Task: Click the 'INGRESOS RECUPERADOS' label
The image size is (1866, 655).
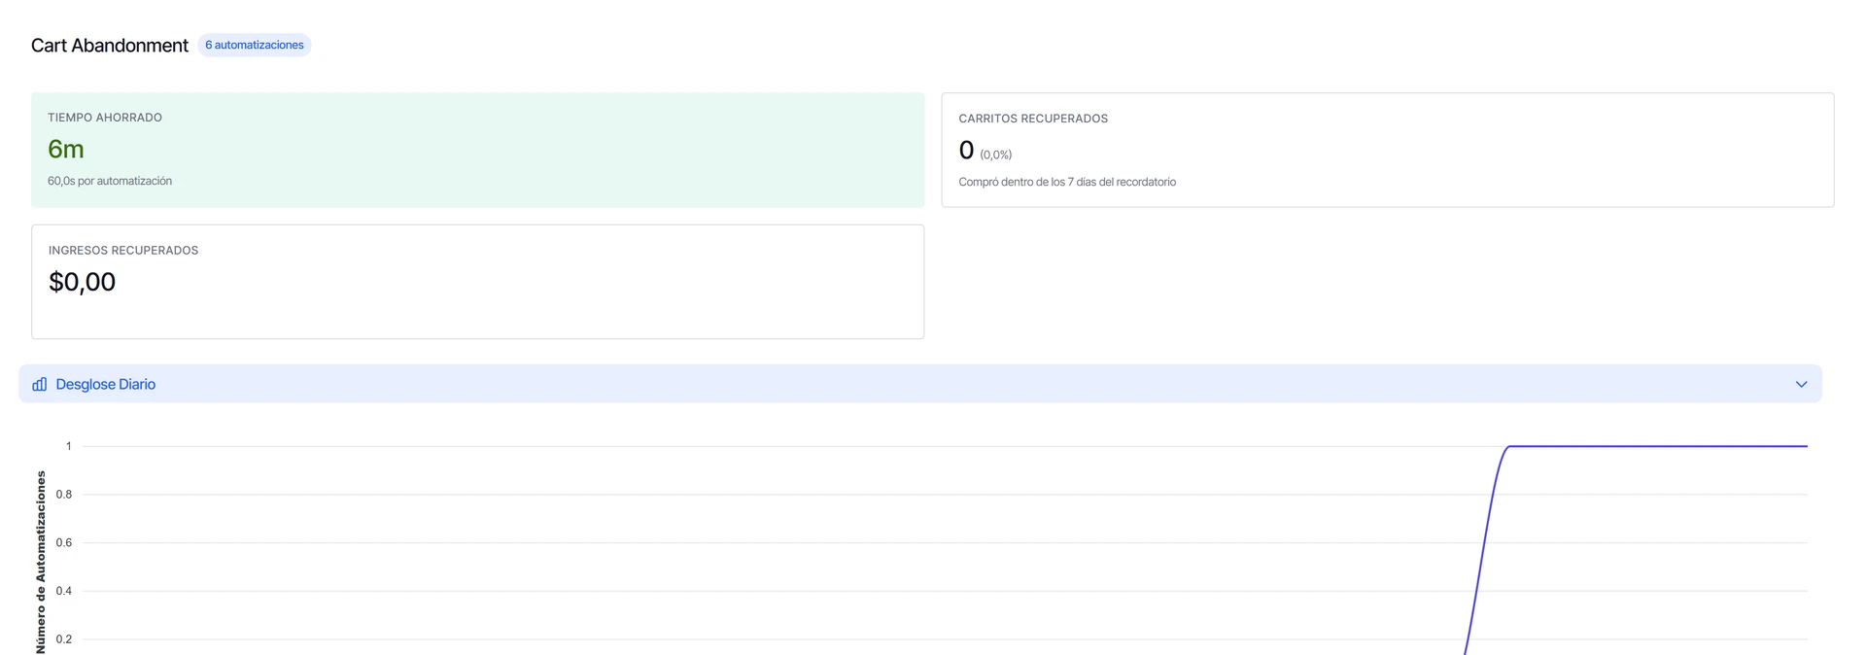Action: click(x=123, y=251)
